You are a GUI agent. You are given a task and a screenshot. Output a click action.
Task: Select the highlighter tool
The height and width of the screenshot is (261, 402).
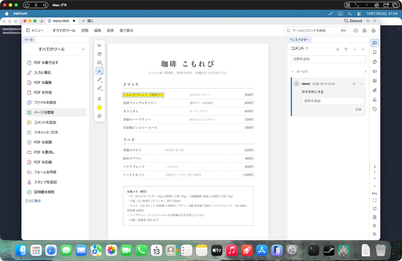pyautogui.click(x=99, y=71)
